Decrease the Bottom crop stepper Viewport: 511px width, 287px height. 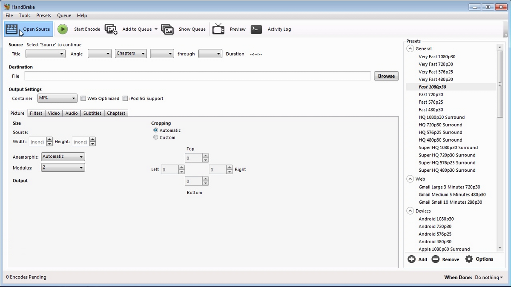pos(206,184)
